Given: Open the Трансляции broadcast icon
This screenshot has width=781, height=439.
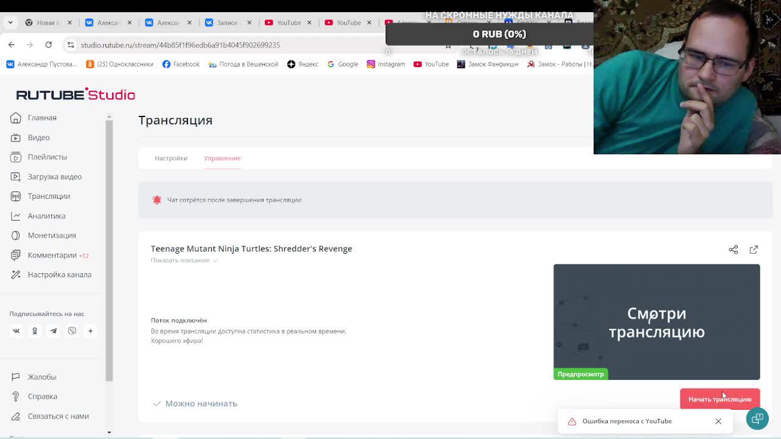Looking at the screenshot, I should tap(16, 196).
